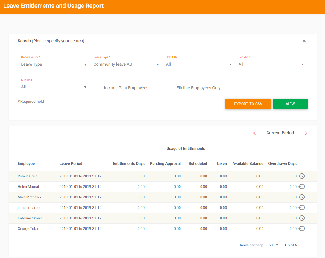This screenshot has width=325, height=258.
Task: Click the Pending Approval column header
Action: point(165,164)
